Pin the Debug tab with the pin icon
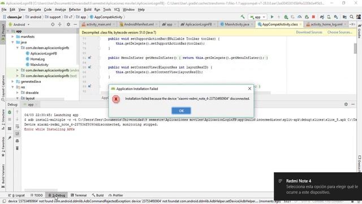This screenshot has height=204, width=362. tap(10, 138)
